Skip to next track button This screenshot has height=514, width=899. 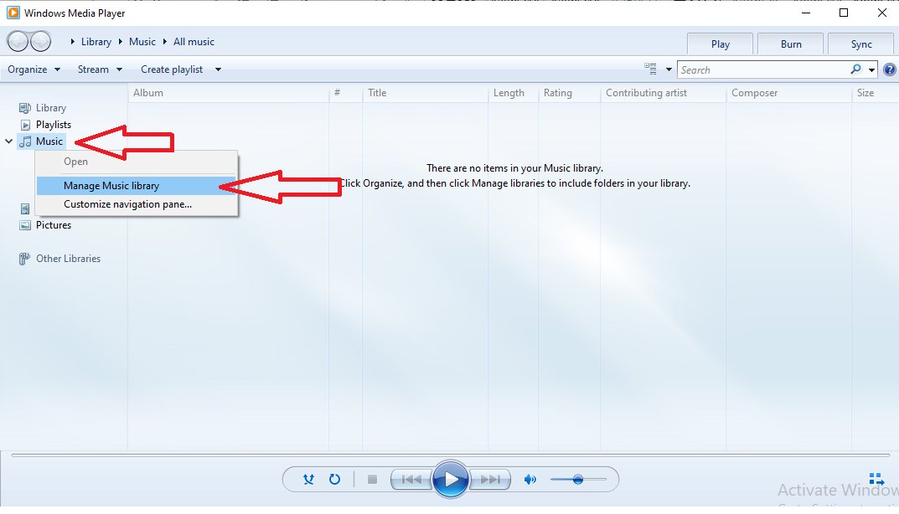coord(490,480)
